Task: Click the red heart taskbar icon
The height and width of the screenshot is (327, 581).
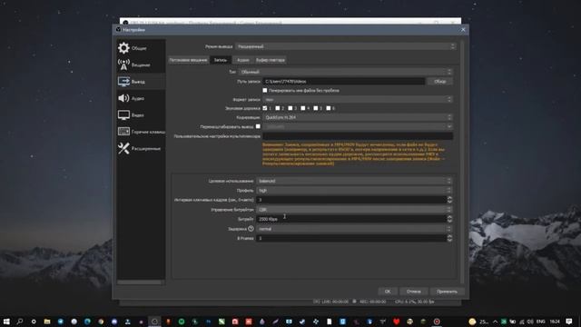Action: point(396,322)
